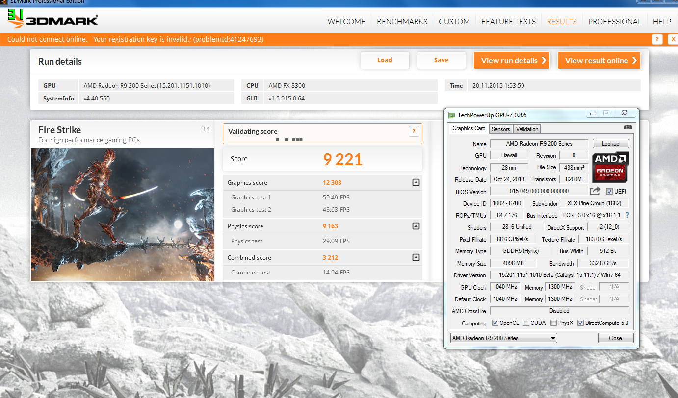Click the Graphics test 2 value 48.63 FPS
This screenshot has height=398, width=678.
tap(336, 210)
